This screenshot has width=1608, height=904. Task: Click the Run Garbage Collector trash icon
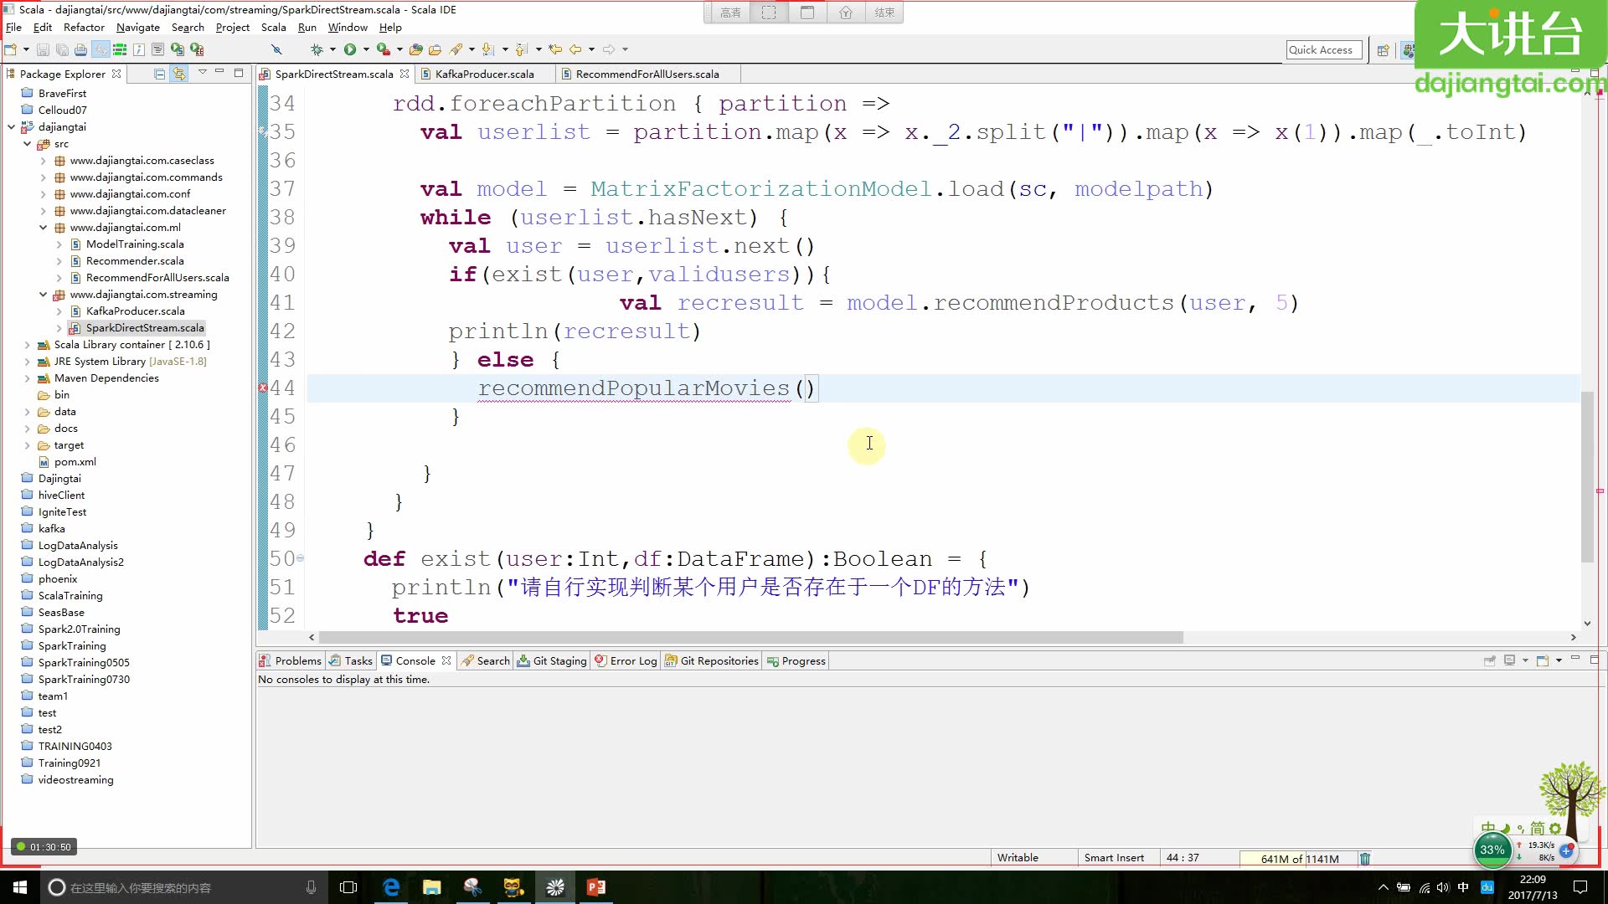click(x=1365, y=858)
